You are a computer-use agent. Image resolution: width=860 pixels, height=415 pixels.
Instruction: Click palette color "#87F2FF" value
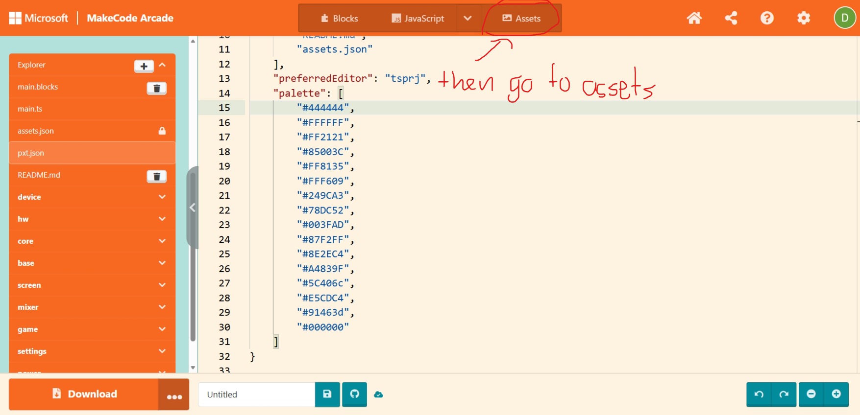pos(323,239)
